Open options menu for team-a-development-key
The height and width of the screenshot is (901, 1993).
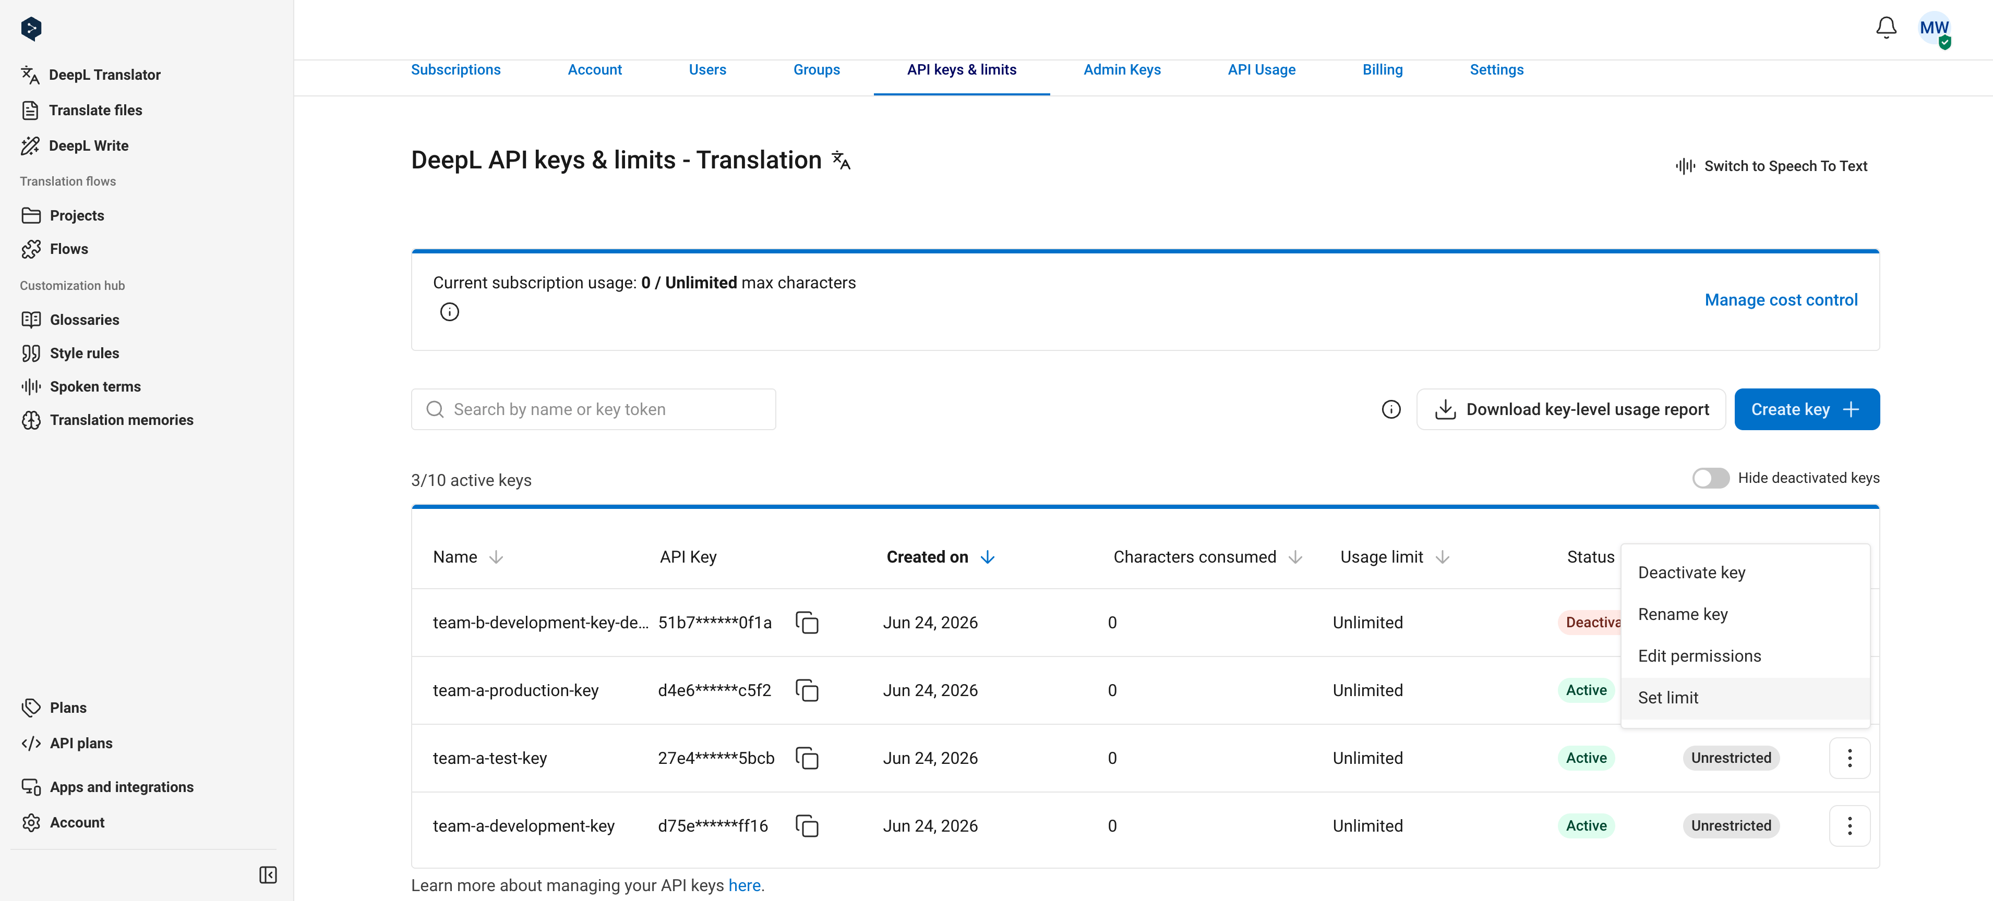tap(1850, 826)
